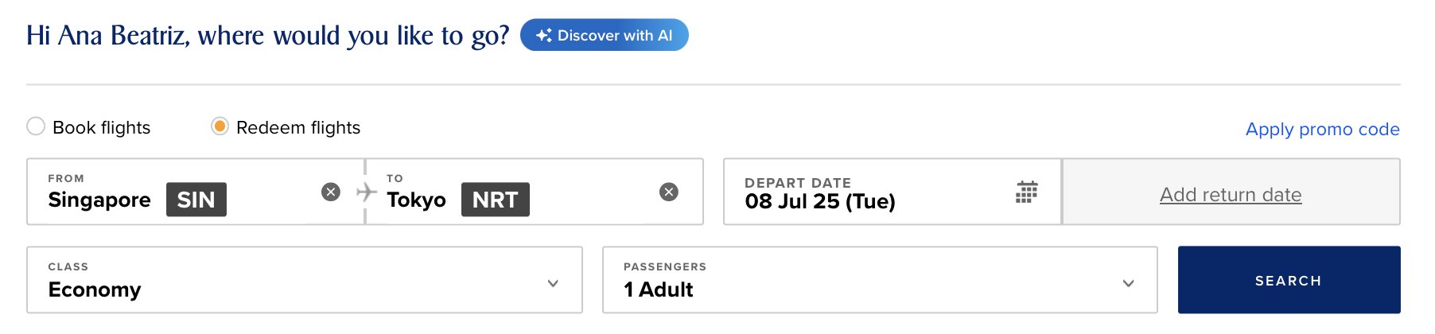Click Add return date link
Image resolution: width=1435 pixels, height=334 pixels.
pyautogui.click(x=1231, y=195)
